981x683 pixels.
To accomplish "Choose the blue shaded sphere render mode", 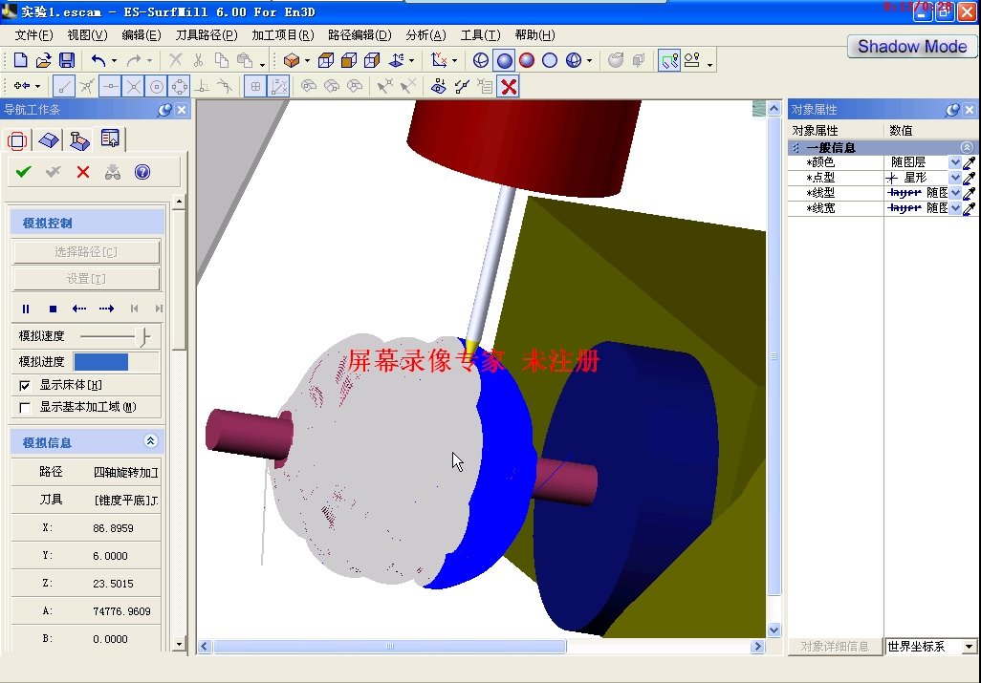I will pyautogui.click(x=504, y=60).
